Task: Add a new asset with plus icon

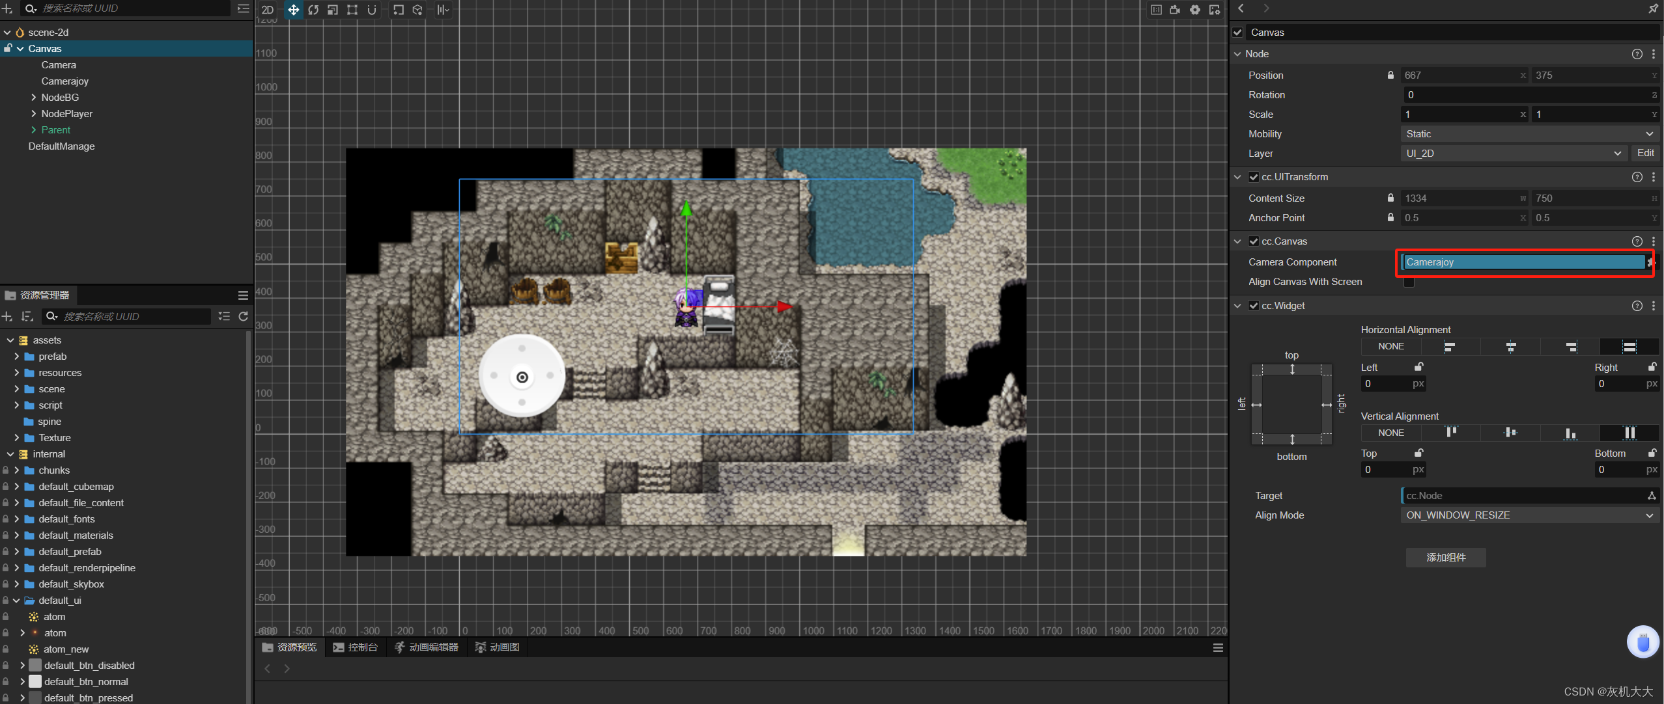Action: click(x=7, y=316)
